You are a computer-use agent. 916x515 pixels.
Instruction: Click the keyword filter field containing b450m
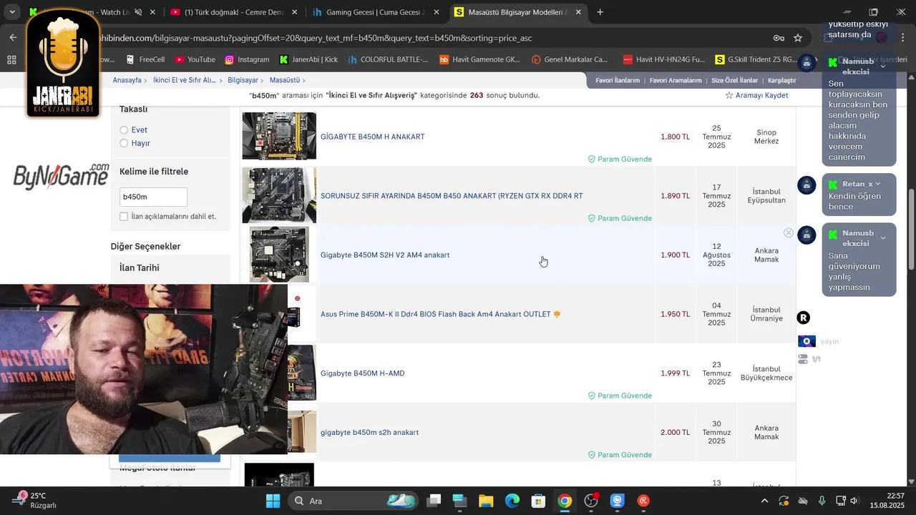(153, 197)
